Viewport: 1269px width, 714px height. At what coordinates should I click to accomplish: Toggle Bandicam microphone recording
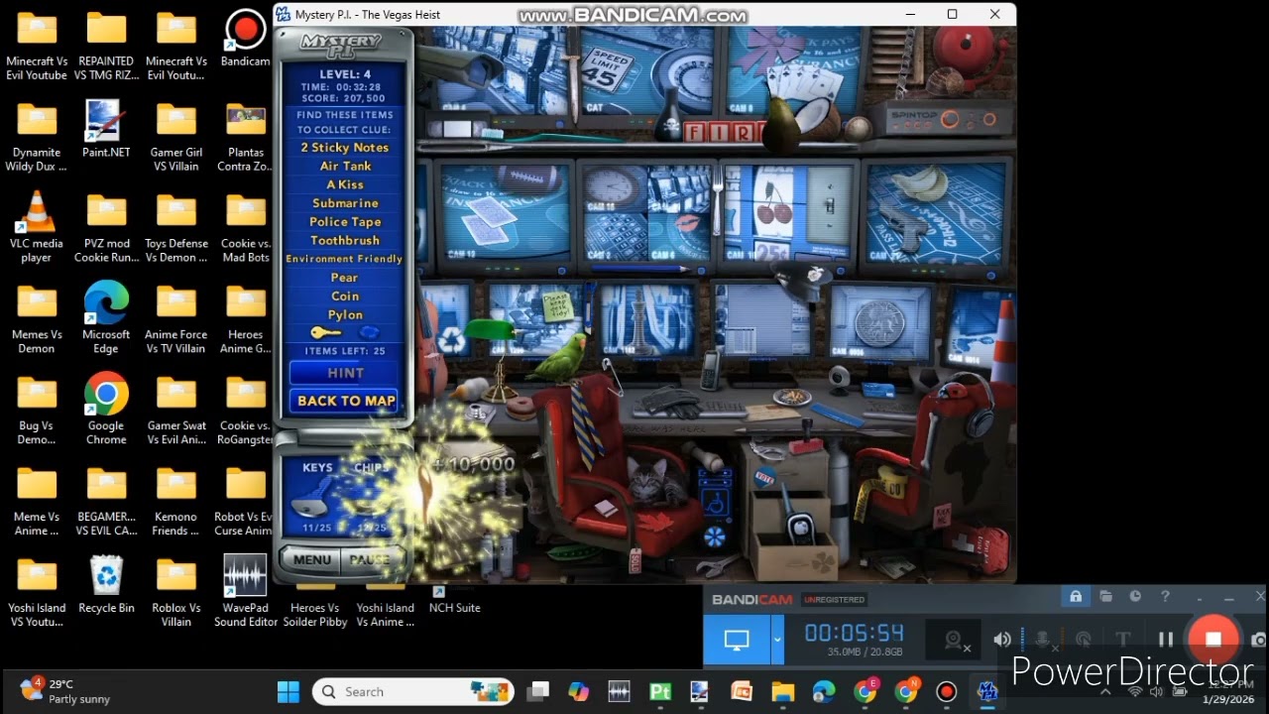tap(1042, 640)
